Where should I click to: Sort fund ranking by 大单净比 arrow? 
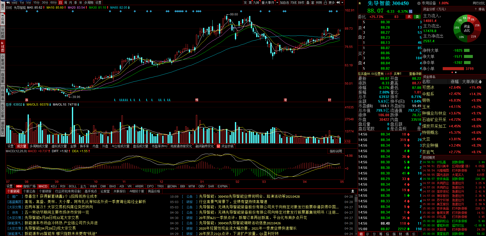click(480, 82)
